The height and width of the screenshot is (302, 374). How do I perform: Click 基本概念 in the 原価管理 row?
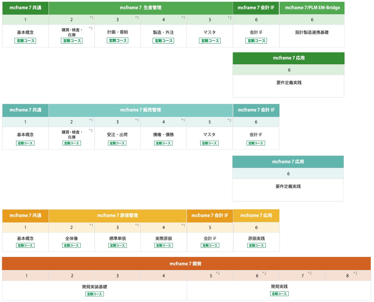pos(25,238)
